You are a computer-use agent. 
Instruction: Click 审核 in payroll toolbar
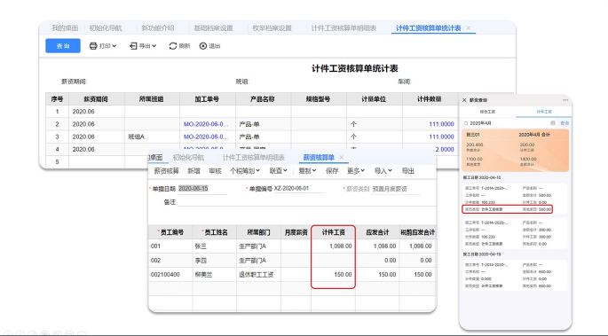point(215,171)
